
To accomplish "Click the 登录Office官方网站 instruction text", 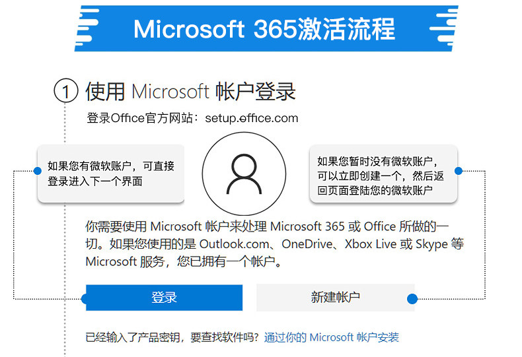I will 143,118.
